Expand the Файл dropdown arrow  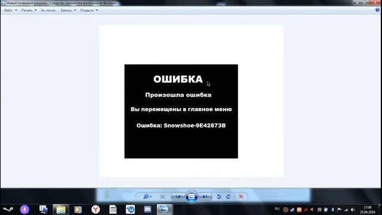point(16,10)
